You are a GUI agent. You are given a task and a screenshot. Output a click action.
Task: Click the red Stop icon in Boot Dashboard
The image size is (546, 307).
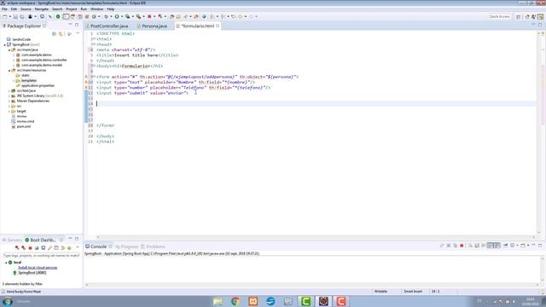pyautogui.click(x=30, y=248)
